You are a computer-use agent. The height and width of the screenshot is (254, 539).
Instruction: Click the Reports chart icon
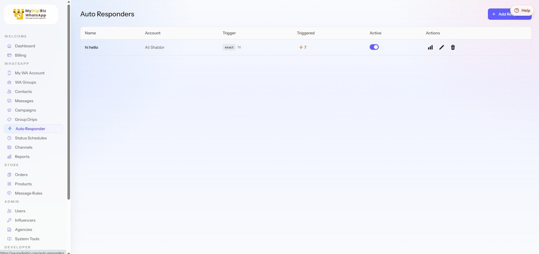pyautogui.click(x=9, y=157)
